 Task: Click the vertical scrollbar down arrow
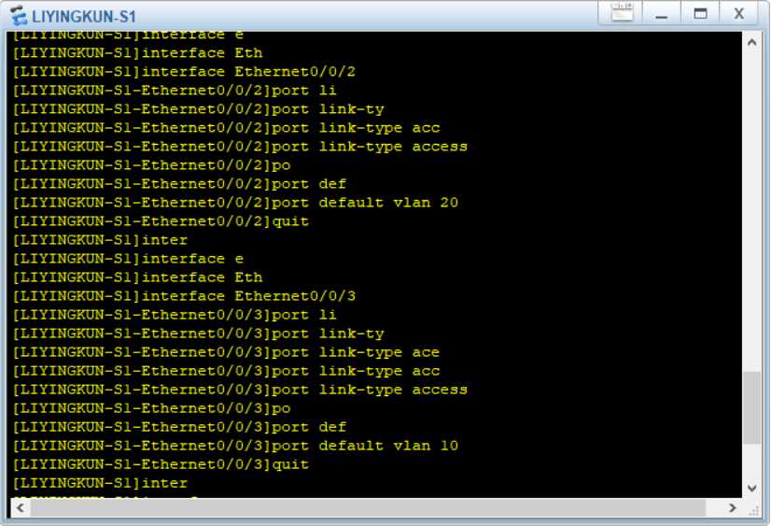[x=751, y=488]
